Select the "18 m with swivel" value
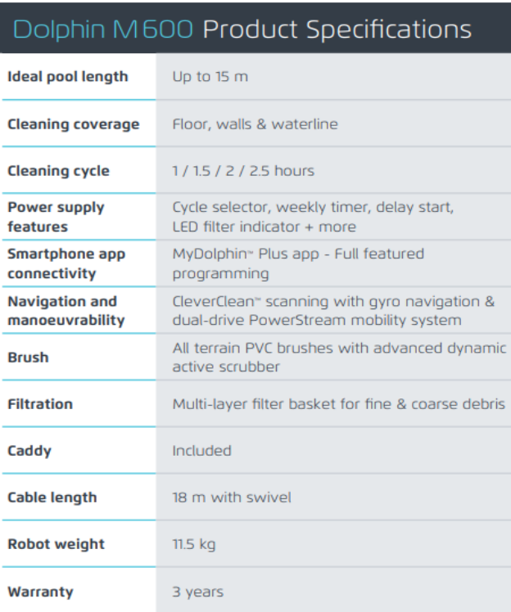The height and width of the screenshot is (612, 511). (x=232, y=497)
